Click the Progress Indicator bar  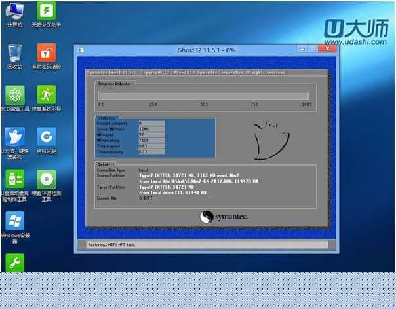coord(204,95)
